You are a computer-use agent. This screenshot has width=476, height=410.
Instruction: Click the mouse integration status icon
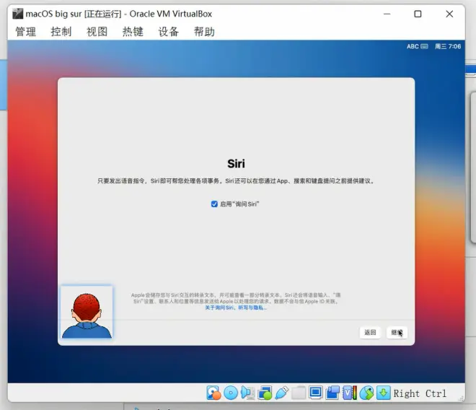click(x=366, y=393)
